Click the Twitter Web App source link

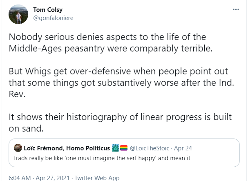(97, 178)
